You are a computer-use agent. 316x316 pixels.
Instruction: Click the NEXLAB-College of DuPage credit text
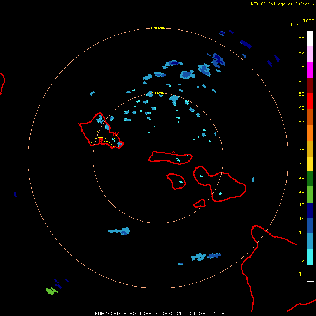(282, 4)
